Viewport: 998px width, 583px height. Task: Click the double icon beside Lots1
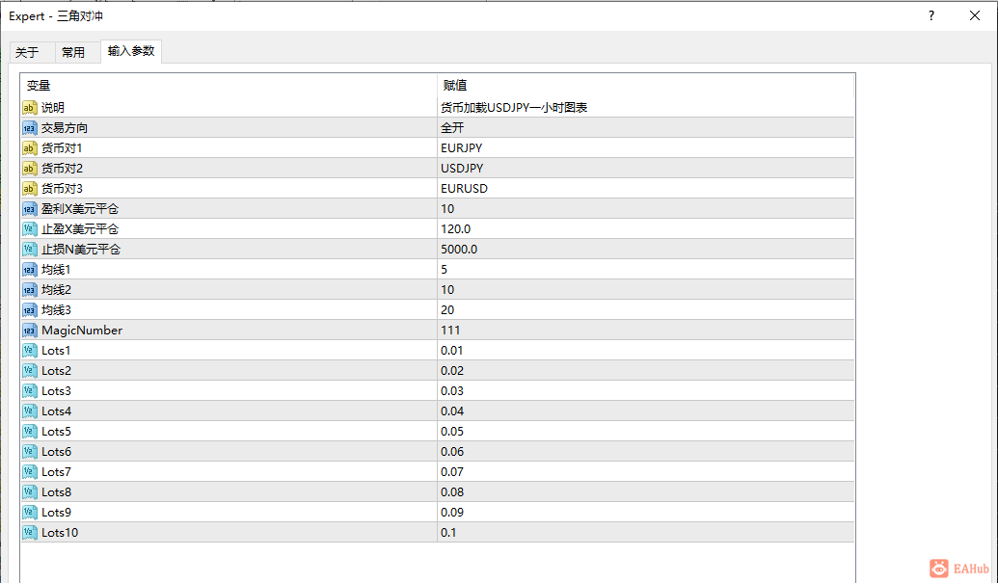tap(29, 351)
